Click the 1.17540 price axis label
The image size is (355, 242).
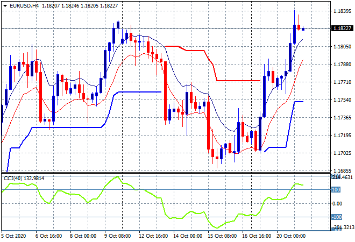(x=343, y=99)
